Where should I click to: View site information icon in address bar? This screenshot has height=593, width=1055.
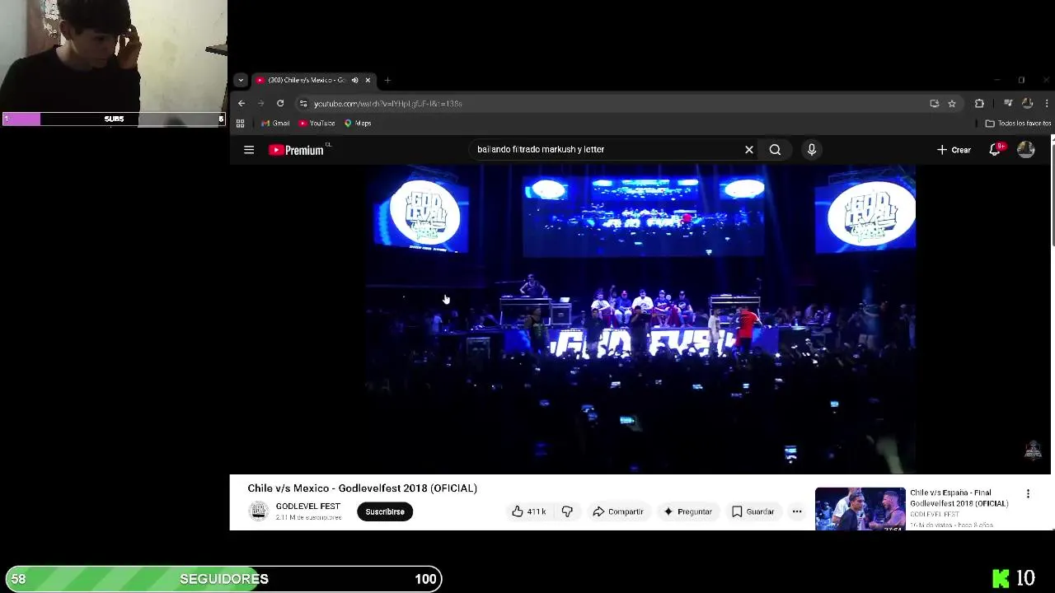[303, 104]
